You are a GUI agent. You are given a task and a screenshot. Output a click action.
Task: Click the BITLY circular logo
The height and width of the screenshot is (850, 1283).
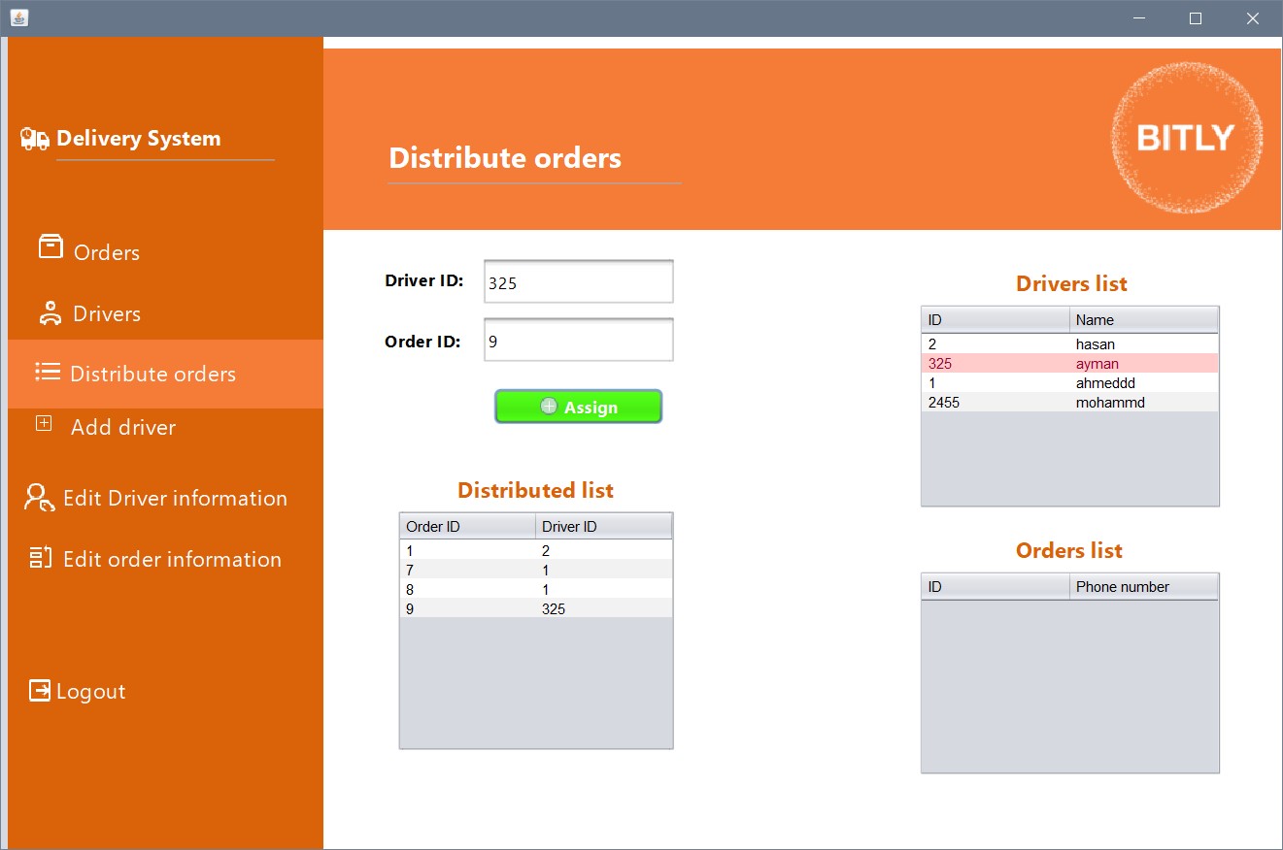1186,138
